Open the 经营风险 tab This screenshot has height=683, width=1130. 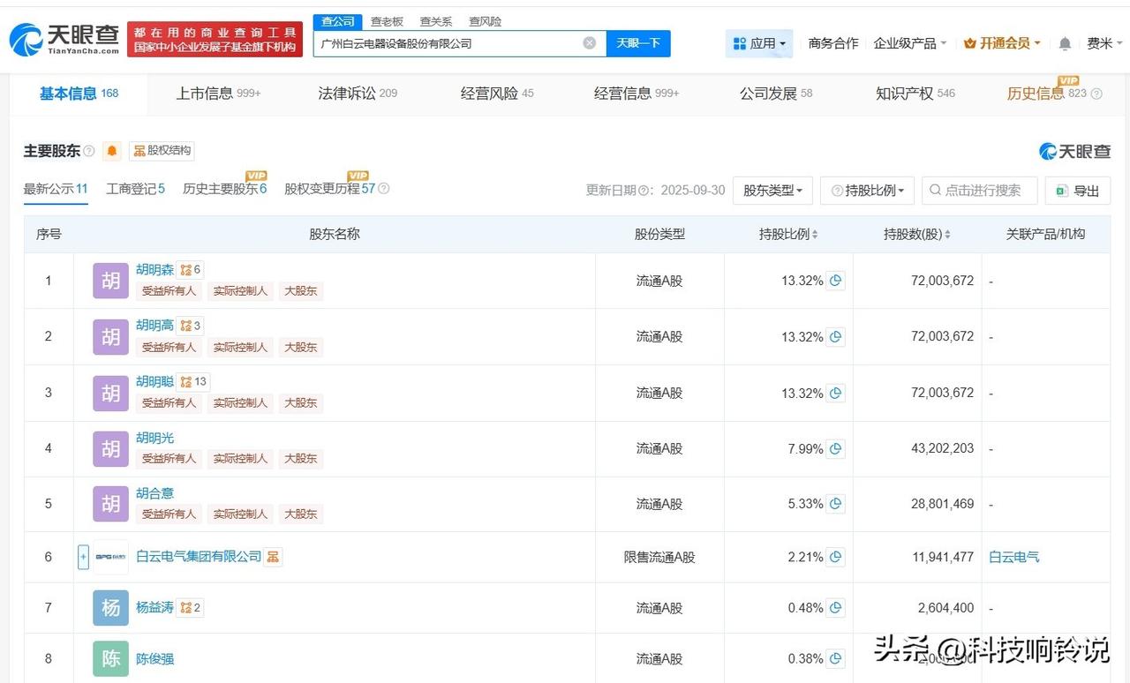pyautogui.click(x=497, y=94)
